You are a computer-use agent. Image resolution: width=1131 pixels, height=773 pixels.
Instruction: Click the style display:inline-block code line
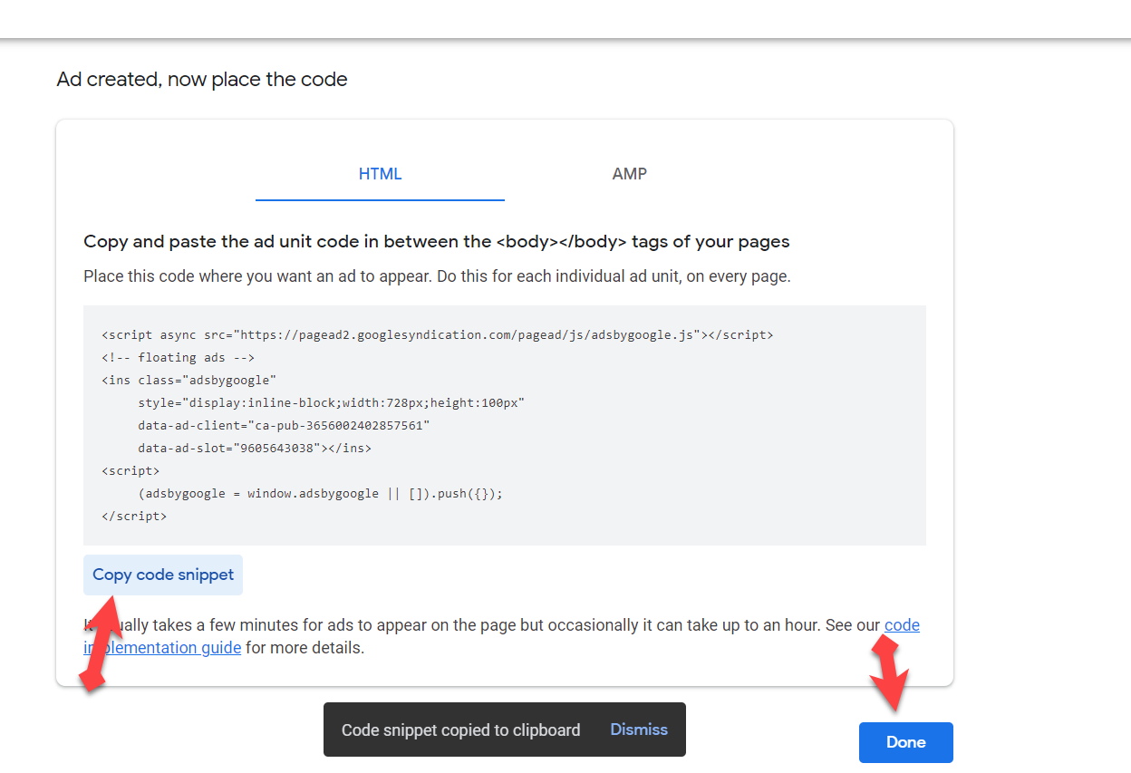pos(331,402)
